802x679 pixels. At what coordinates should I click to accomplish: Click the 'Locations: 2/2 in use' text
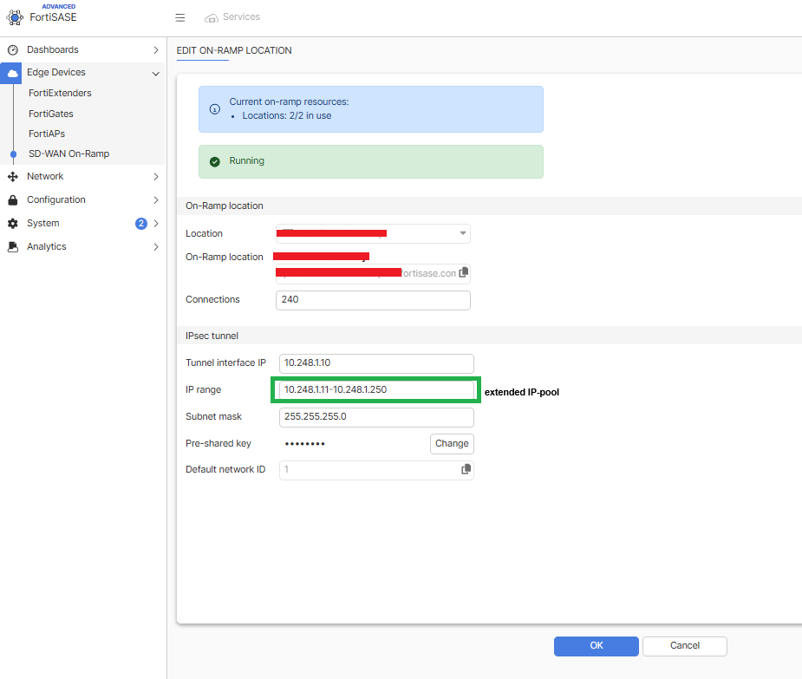click(286, 115)
